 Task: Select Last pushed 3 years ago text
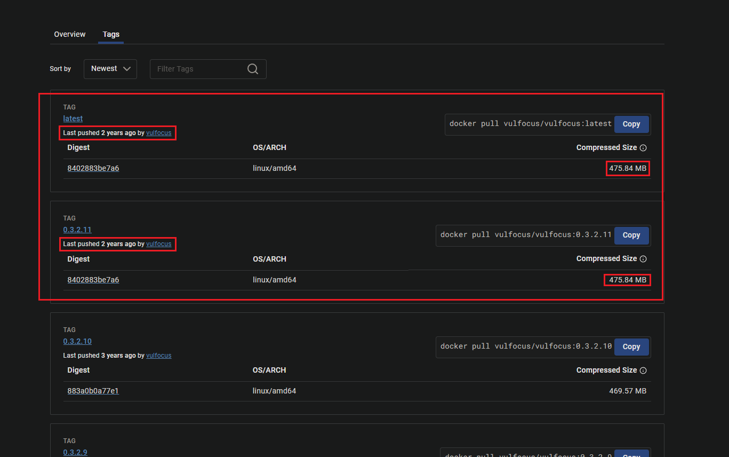tap(100, 356)
